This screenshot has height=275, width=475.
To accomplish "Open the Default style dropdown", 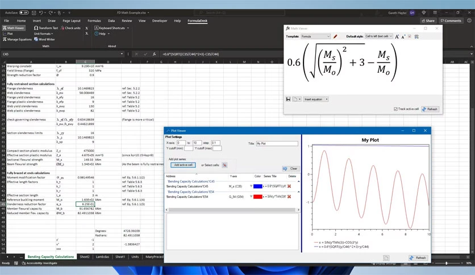I will pyautogui.click(x=378, y=36).
